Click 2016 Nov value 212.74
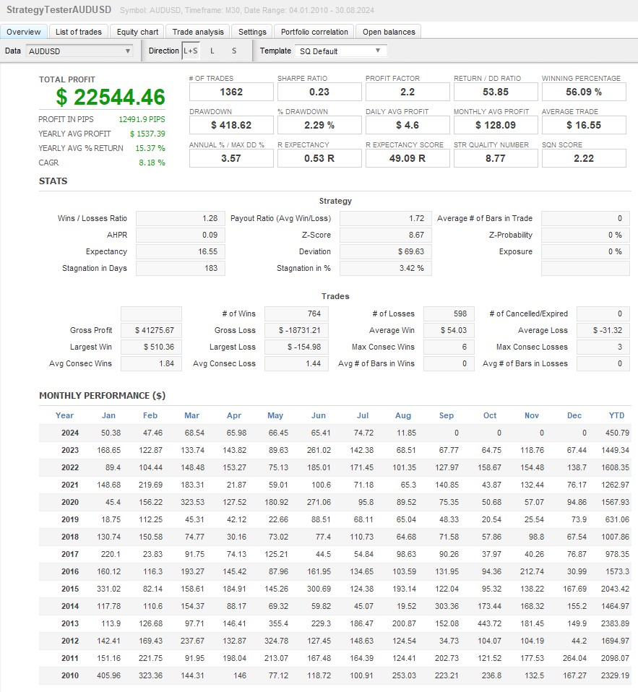The image size is (638, 692). click(532, 571)
